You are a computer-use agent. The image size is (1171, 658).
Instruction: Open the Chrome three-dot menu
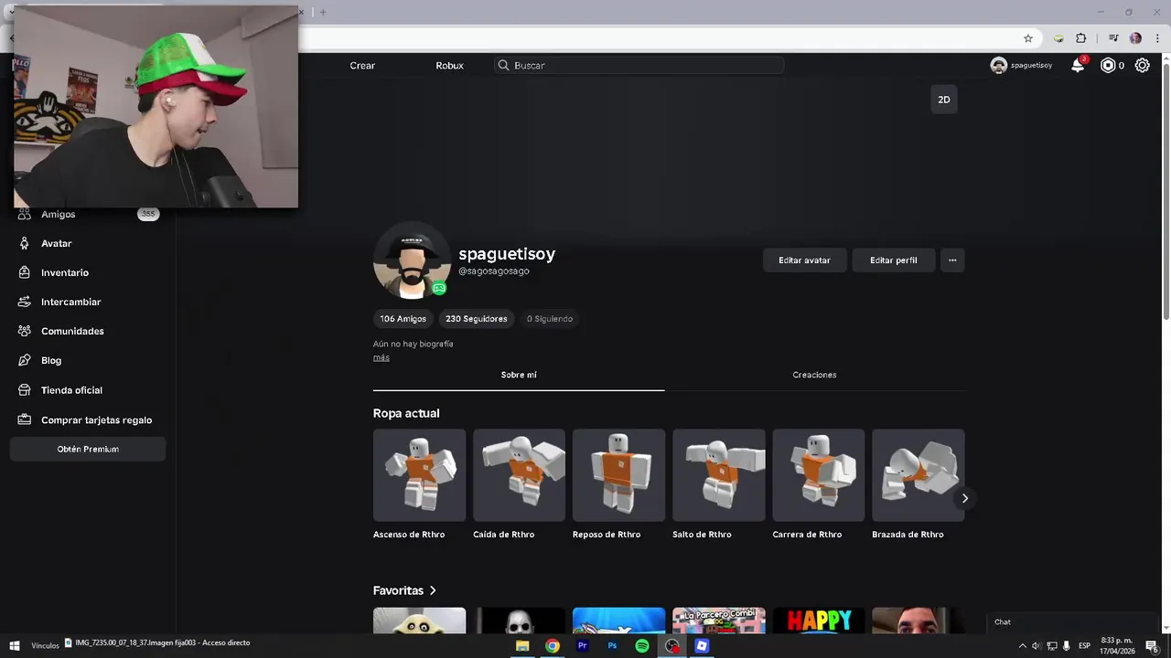[1157, 38]
